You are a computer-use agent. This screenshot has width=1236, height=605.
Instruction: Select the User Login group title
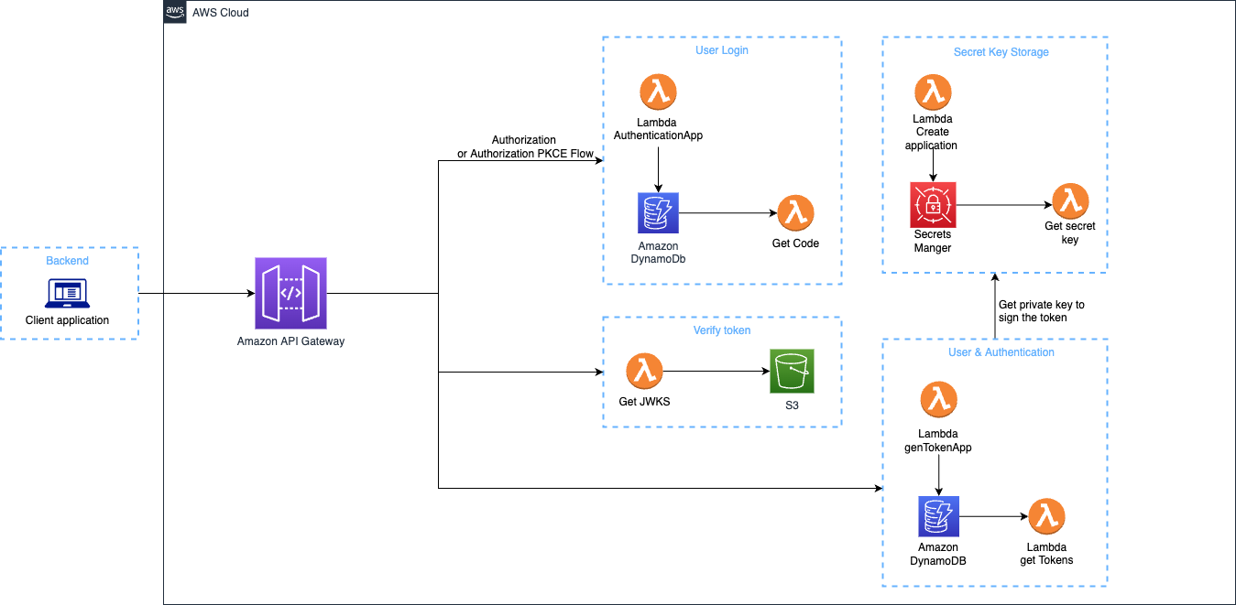(722, 50)
